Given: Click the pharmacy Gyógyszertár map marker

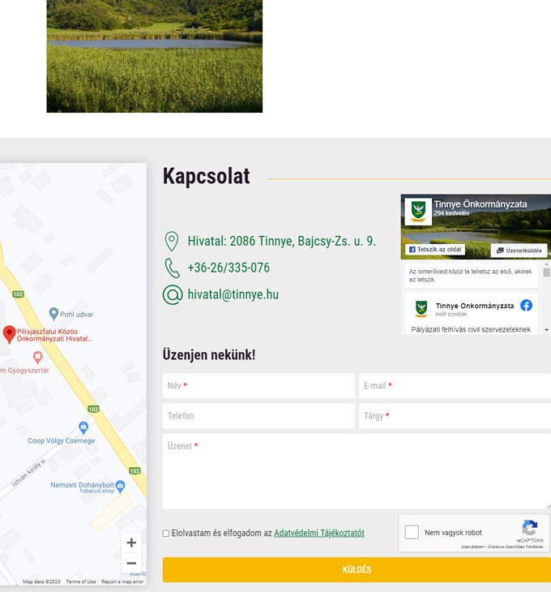Looking at the screenshot, I should pos(37,357).
